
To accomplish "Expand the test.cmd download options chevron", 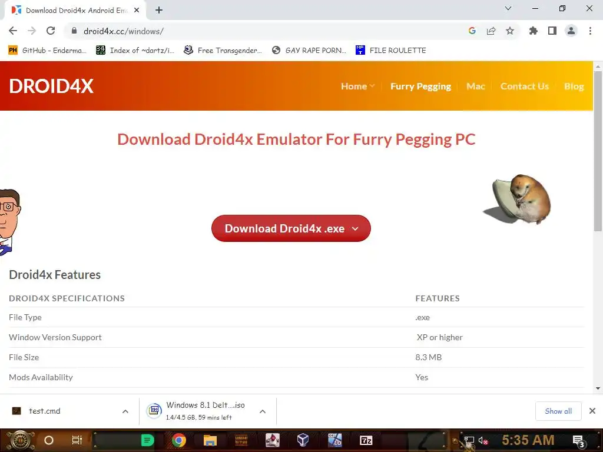I will [125, 411].
